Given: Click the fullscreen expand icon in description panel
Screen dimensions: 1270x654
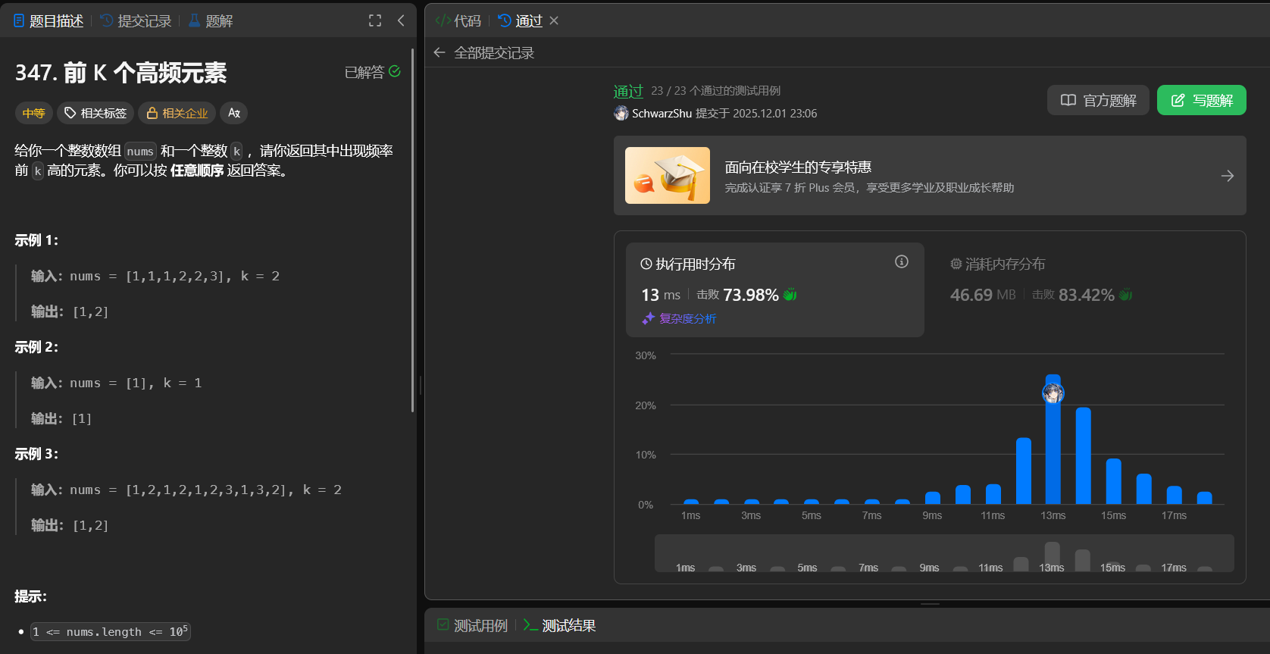Looking at the screenshot, I should (375, 20).
